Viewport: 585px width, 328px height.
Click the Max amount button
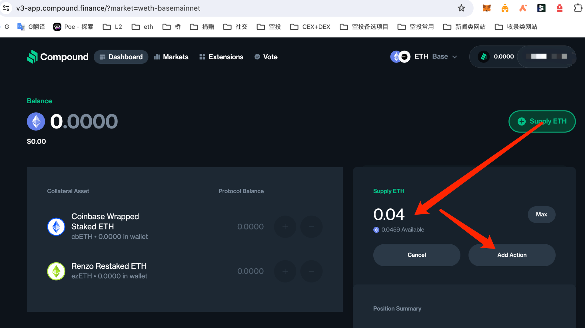click(541, 214)
